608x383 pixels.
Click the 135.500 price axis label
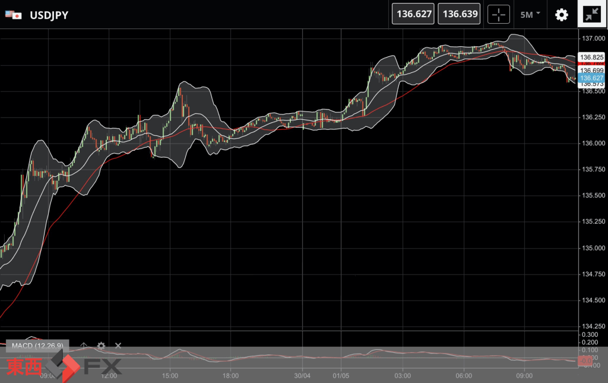click(593, 196)
